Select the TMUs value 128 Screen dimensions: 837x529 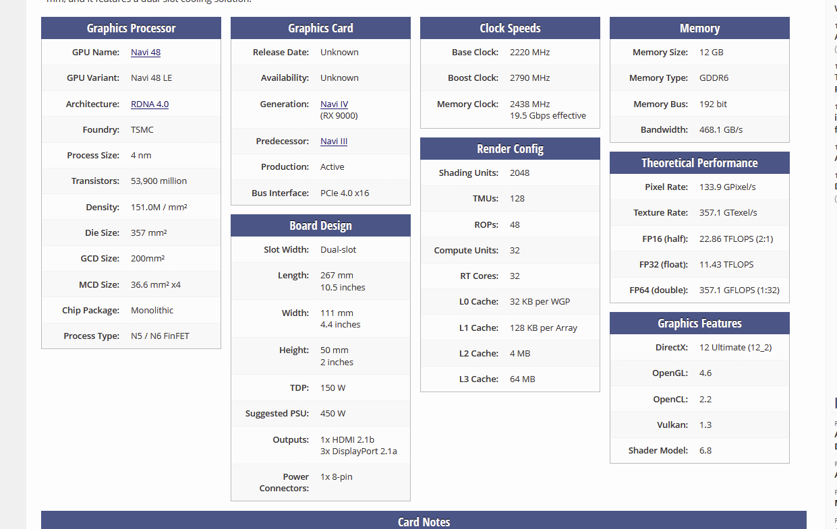tap(517, 198)
